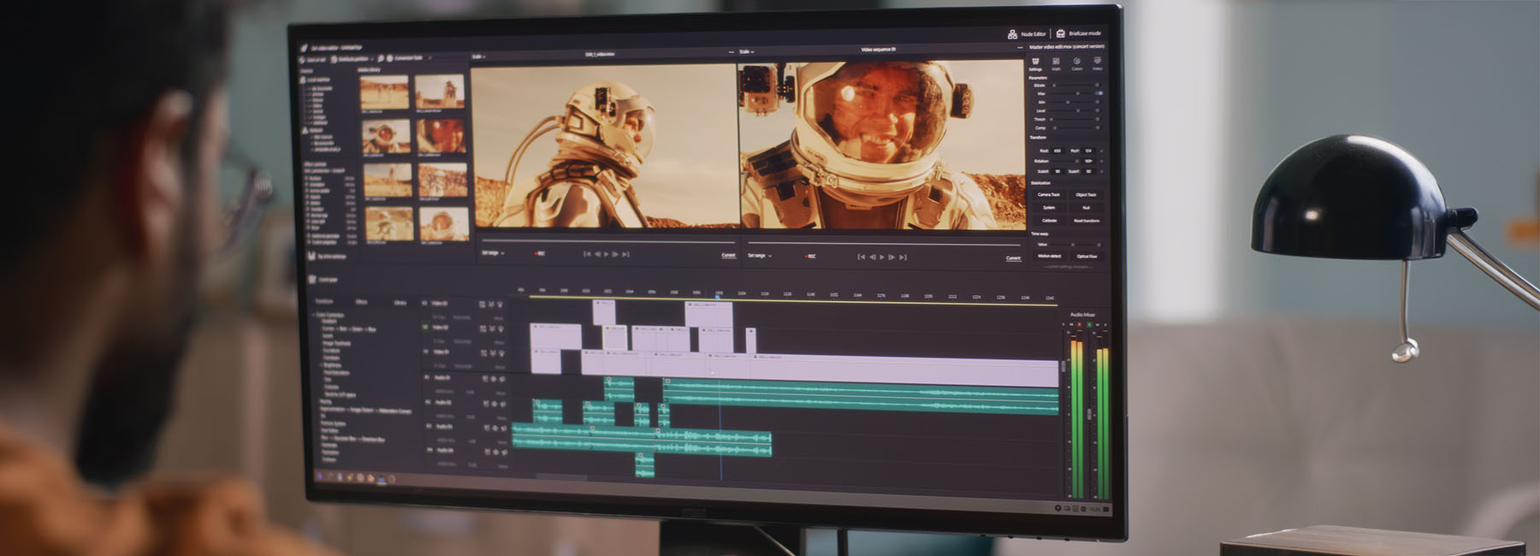Click the blue playhead marker on timeline ruler
Image resolution: width=1540 pixels, height=556 pixels.
click(719, 295)
